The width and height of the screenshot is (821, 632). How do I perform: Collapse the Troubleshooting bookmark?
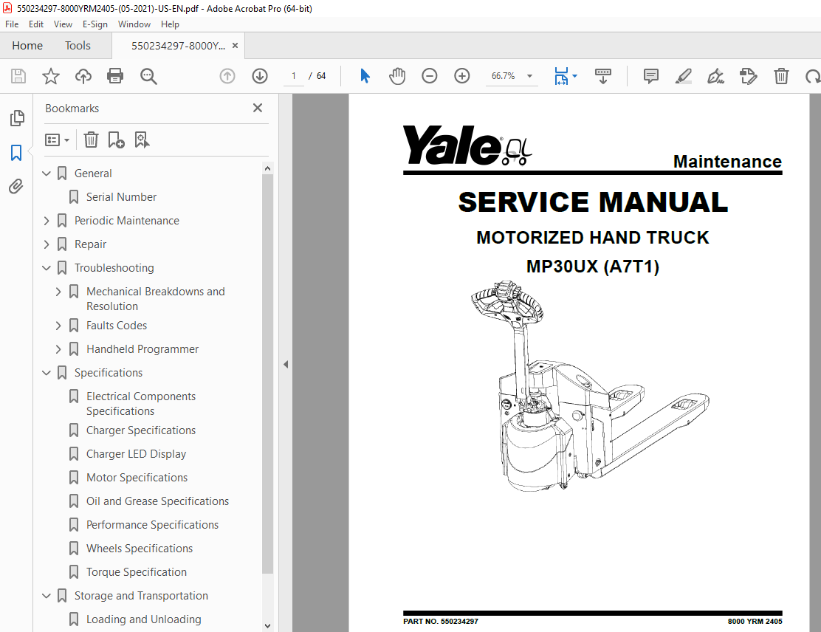tap(47, 268)
